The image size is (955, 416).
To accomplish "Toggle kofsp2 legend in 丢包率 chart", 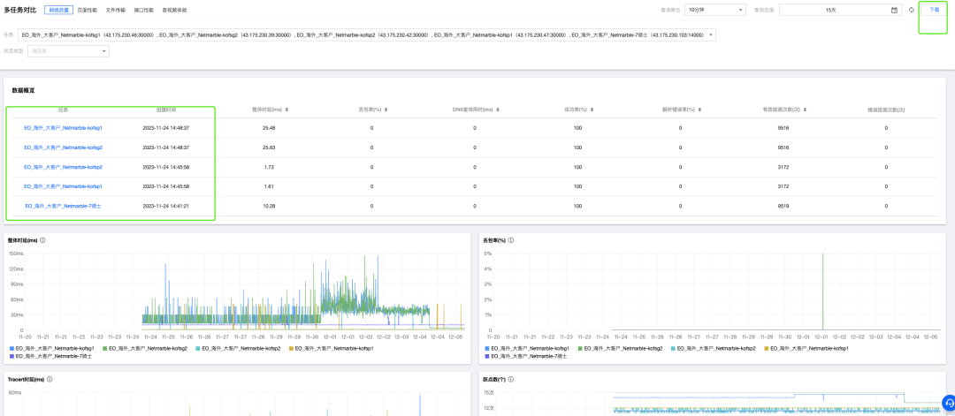I will pyautogui.click(x=713, y=349).
